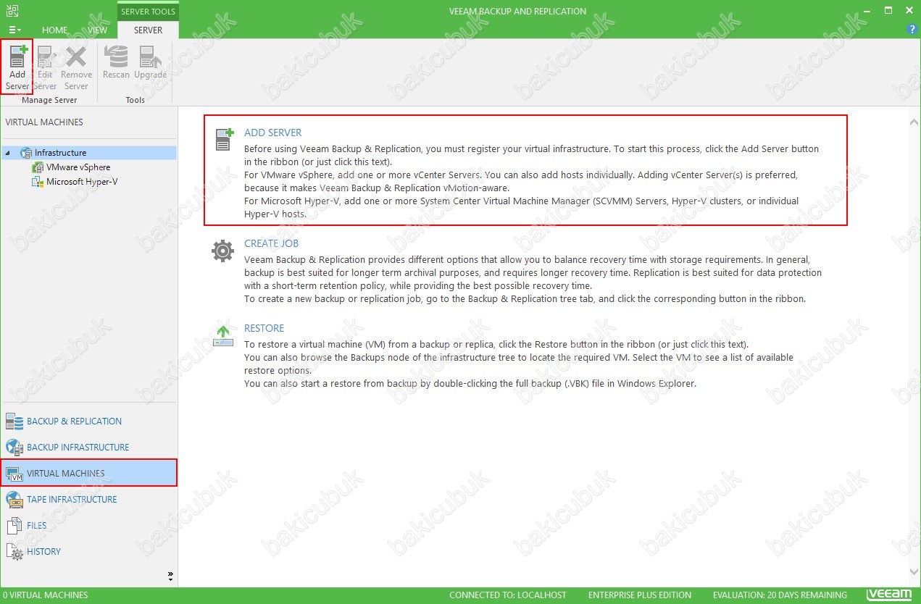Click the History gear document icon
The image size is (921, 604).
pyautogui.click(x=14, y=552)
